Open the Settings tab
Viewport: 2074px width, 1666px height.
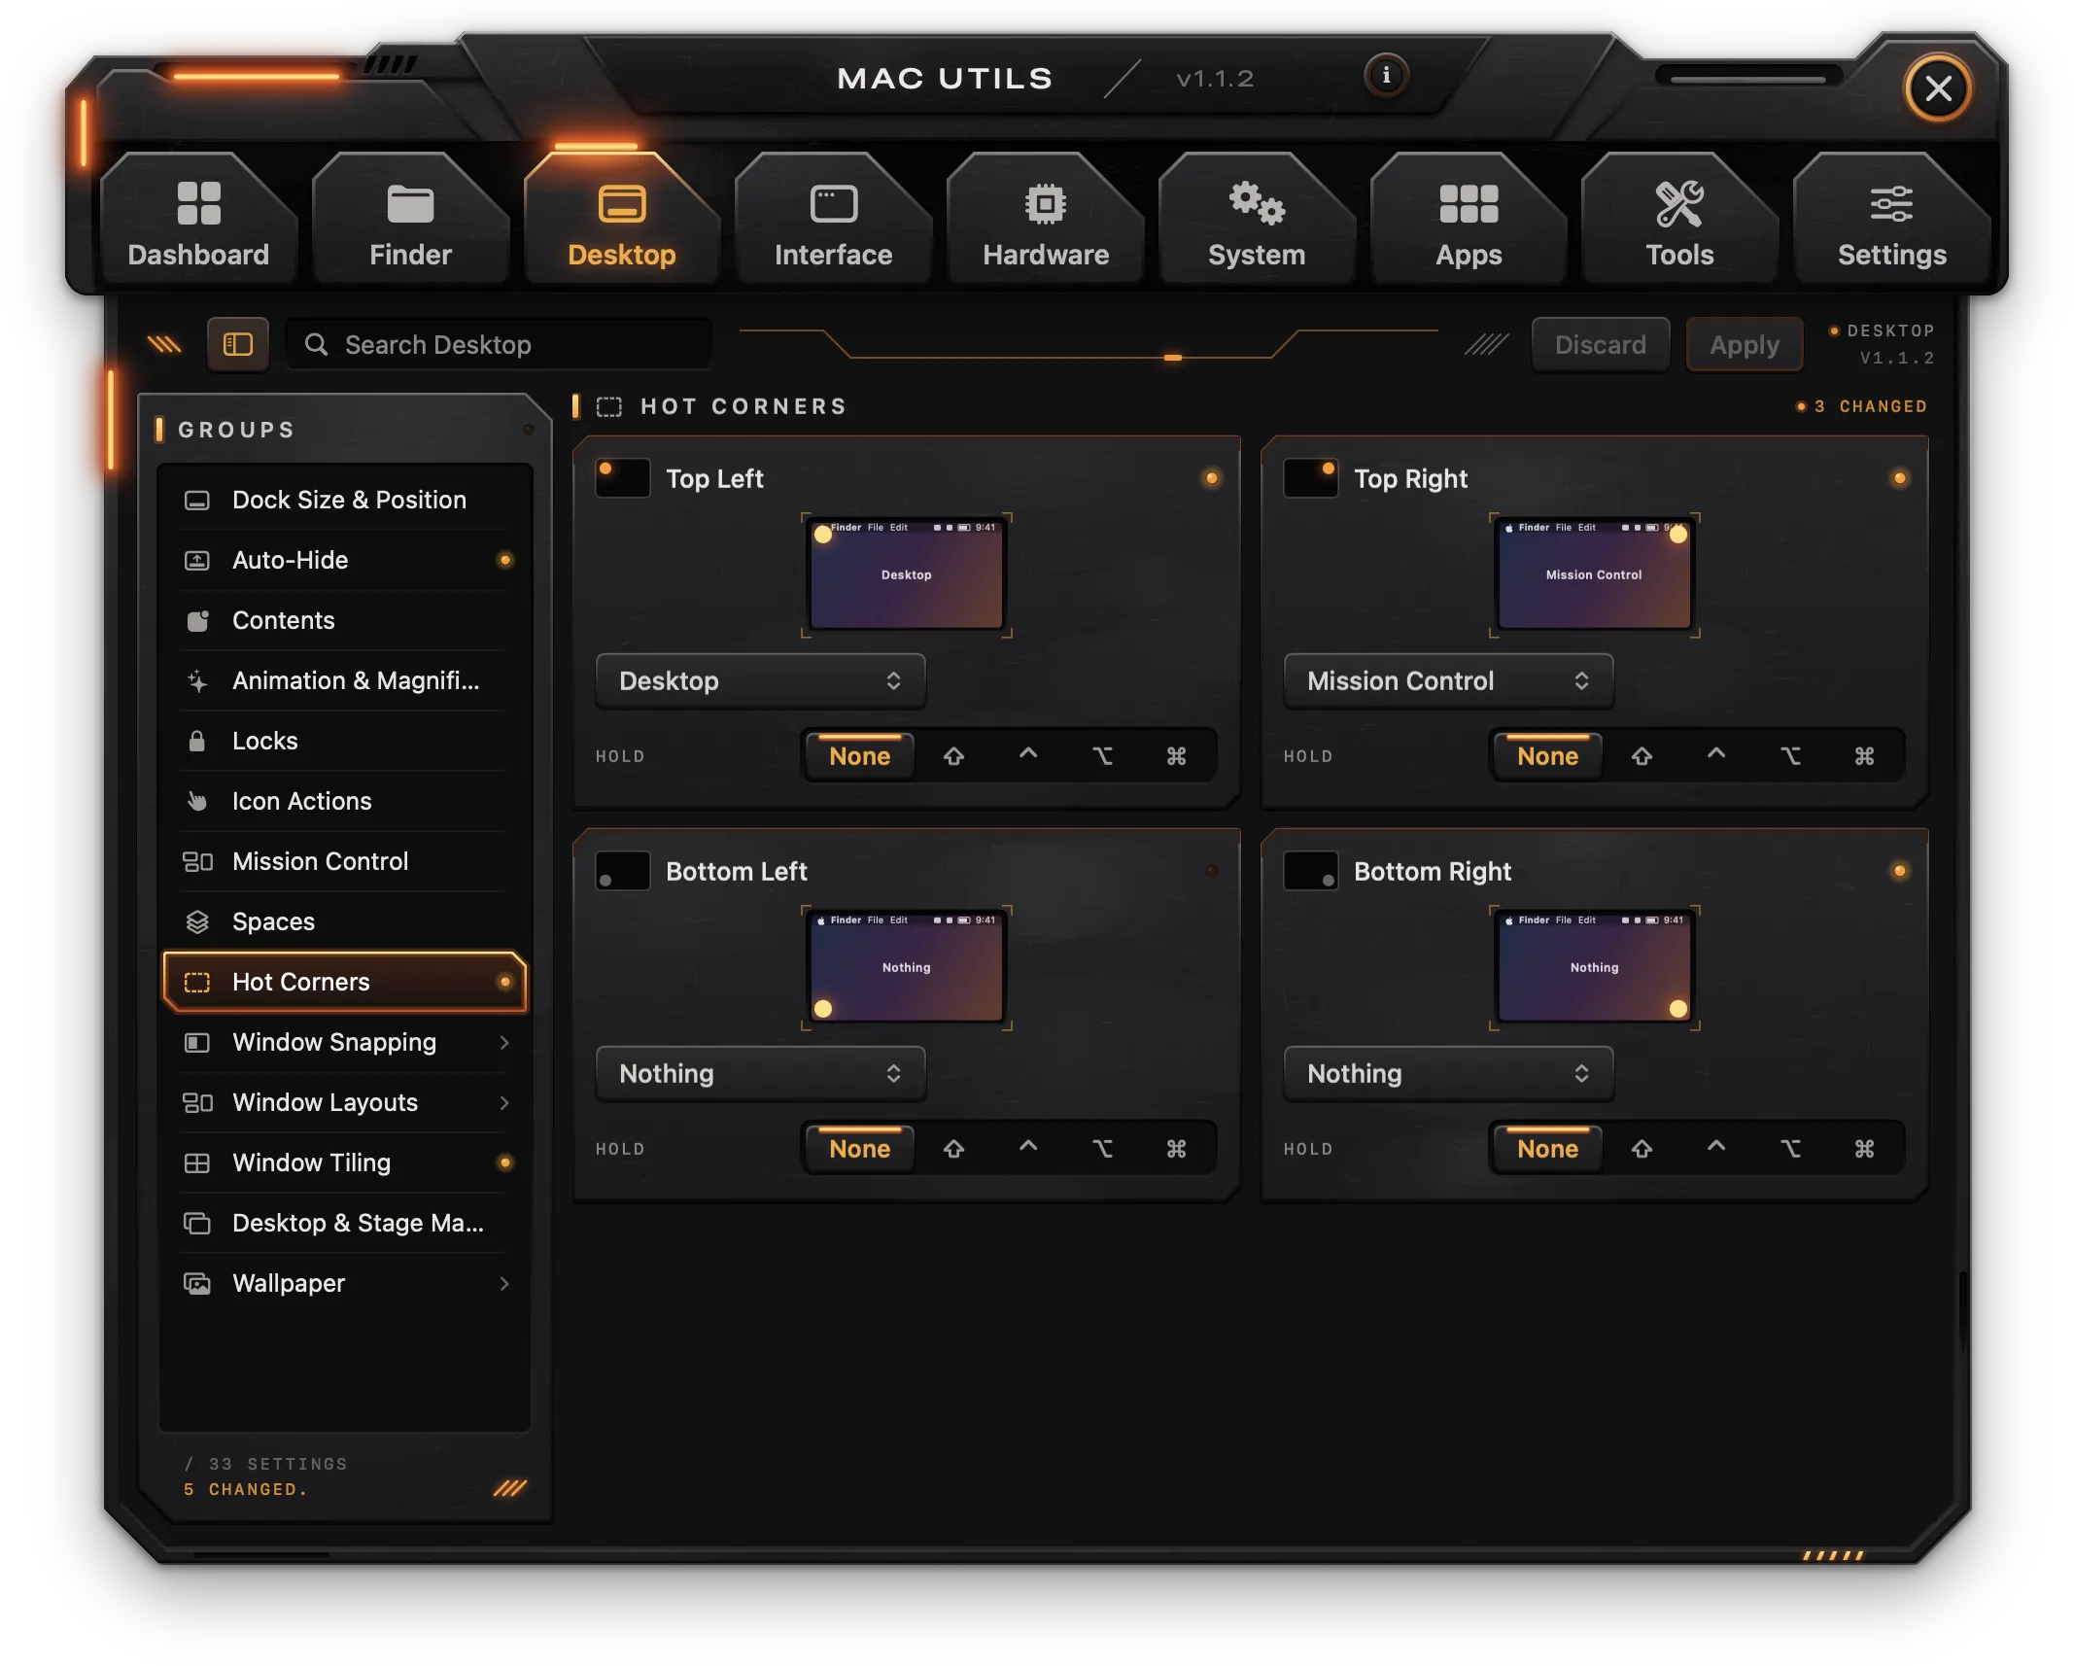(1891, 220)
